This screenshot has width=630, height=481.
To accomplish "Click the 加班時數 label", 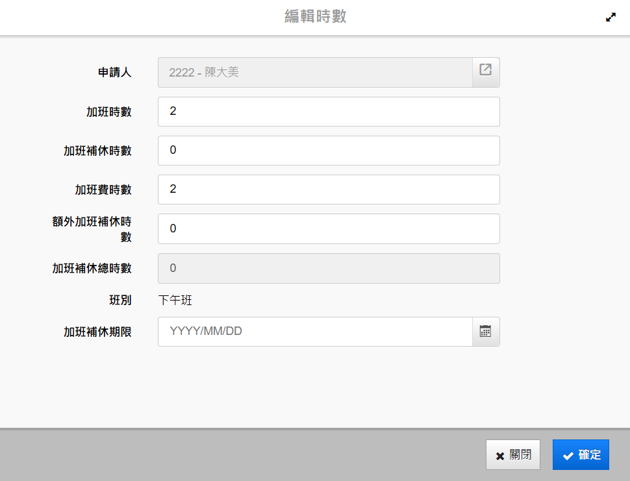I will click(109, 112).
